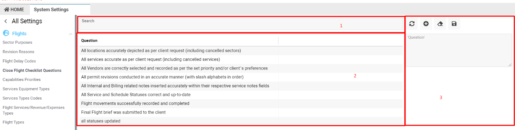Image resolution: width=515 pixels, height=130 pixels.
Task: Click into the Search field
Action: [241, 24]
